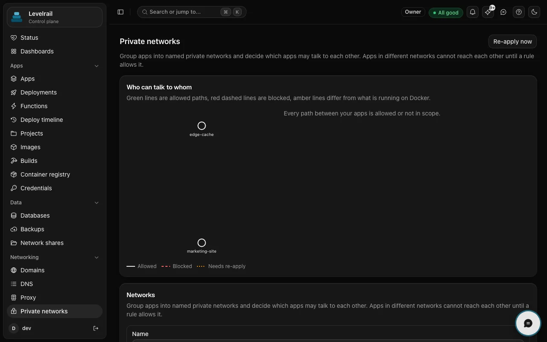The width and height of the screenshot is (547, 342).
Task: Select the marketing-site node in graph
Action: [202, 243]
